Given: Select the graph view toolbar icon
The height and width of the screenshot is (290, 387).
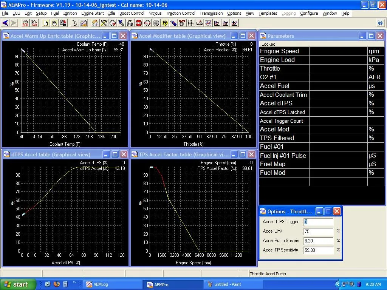Looking at the screenshot, I should click(84, 23).
